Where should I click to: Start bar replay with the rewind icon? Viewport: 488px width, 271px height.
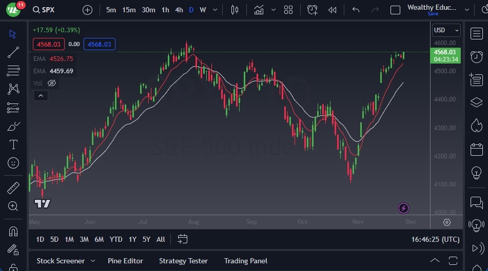click(333, 10)
